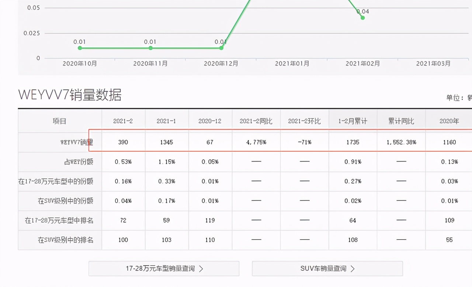The image size is (472, 287).
Task: Click the 0.01 data point for 2020年10月
Action: click(x=80, y=47)
